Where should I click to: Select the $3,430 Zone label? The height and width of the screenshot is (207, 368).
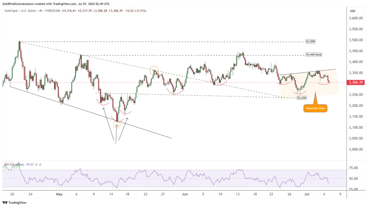[x=314, y=54]
